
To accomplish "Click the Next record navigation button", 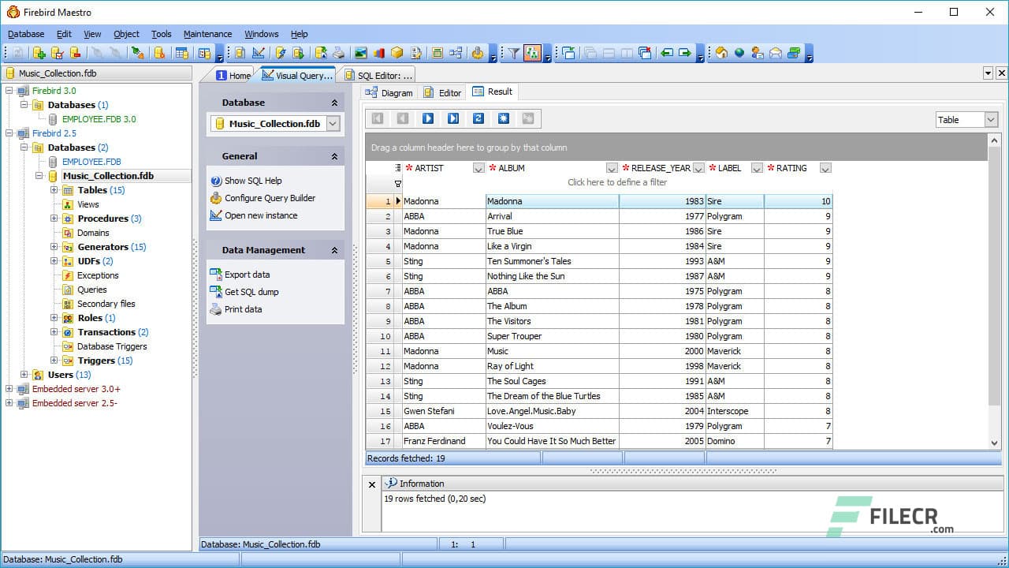I will click(428, 118).
